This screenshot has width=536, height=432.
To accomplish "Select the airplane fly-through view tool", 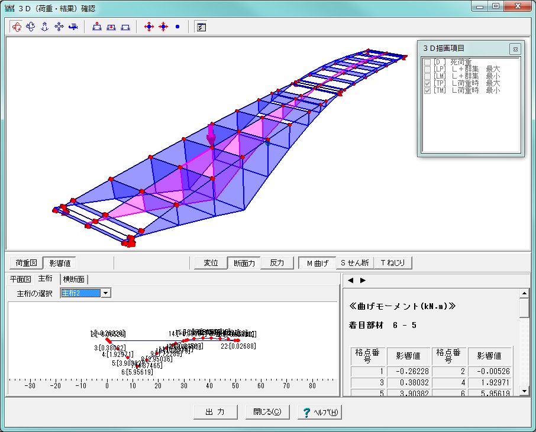I will 73,27.
